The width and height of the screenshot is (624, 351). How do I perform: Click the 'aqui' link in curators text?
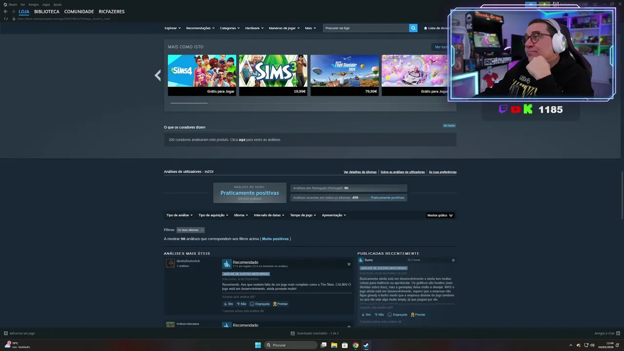(x=242, y=140)
